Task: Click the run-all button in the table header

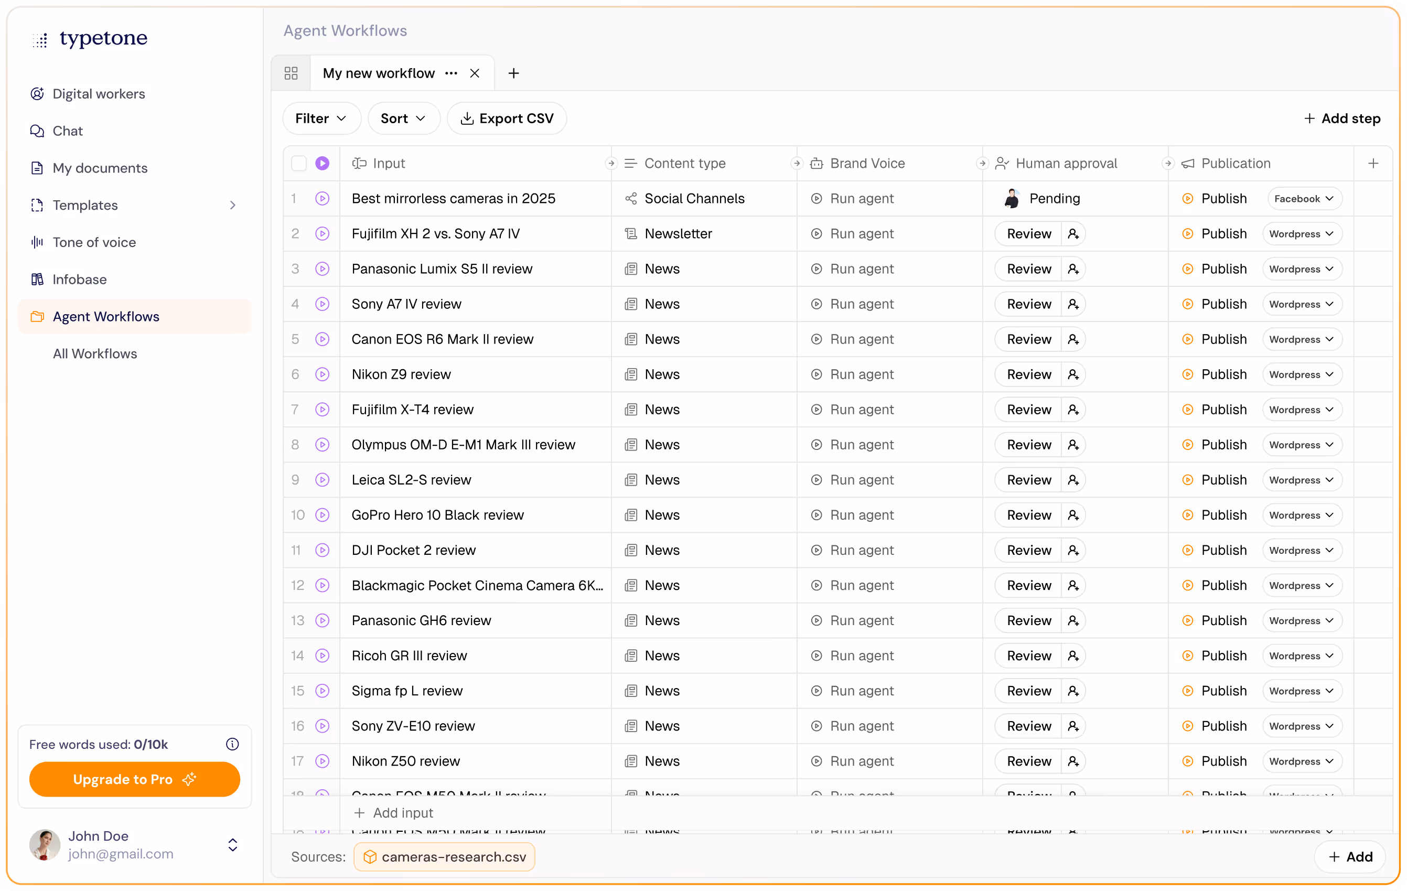Action: (x=323, y=164)
